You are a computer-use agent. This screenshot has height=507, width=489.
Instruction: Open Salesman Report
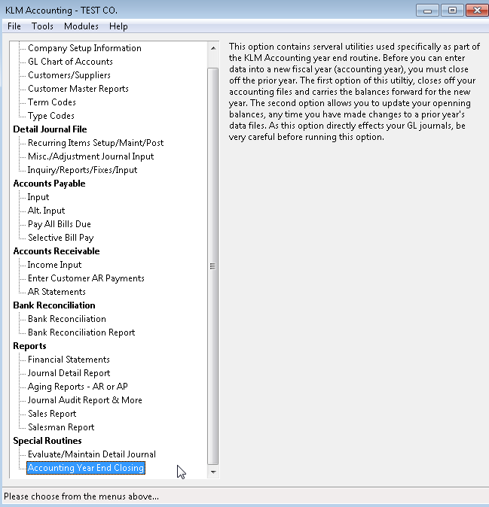click(x=61, y=428)
